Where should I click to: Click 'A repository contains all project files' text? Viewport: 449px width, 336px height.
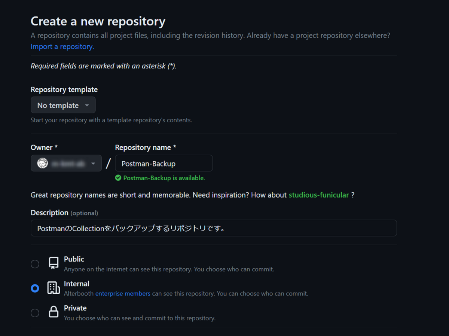pos(210,36)
